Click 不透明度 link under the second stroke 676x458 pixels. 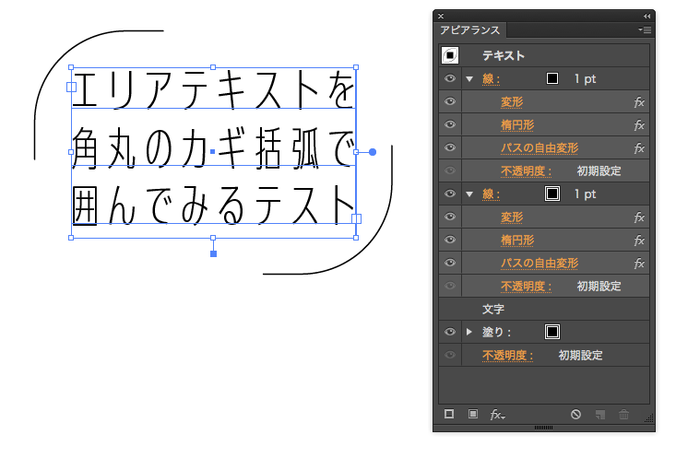click(x=526, y=286)
